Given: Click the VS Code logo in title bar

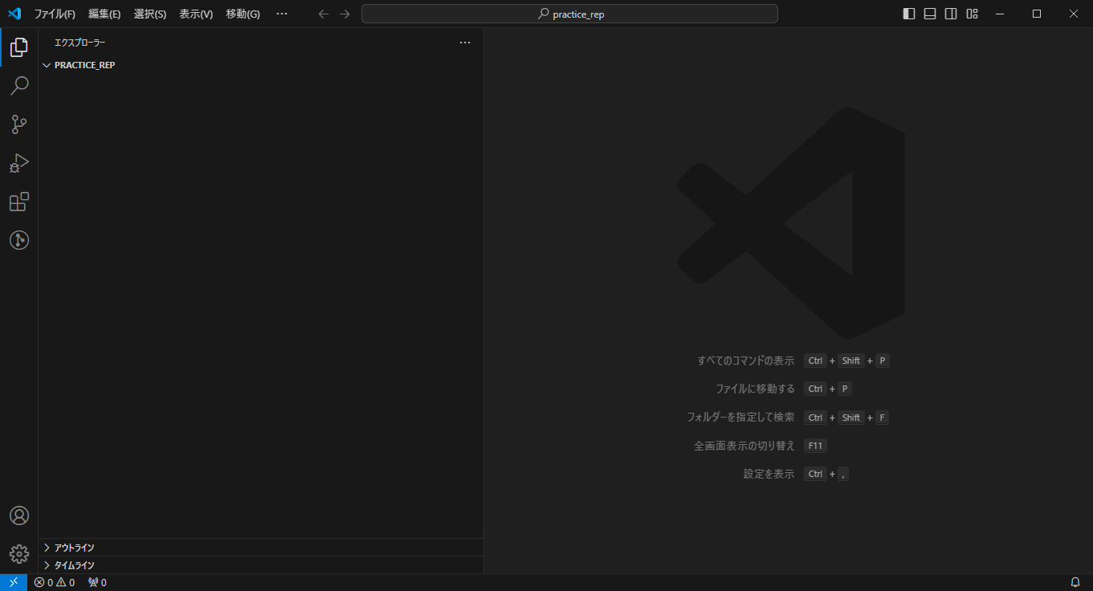Looking at the screenshot, I should tap(14, 14).
